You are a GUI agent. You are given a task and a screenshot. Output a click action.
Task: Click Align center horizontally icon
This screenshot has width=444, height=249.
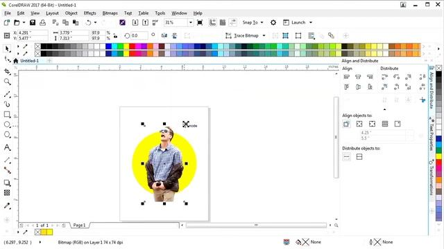coord(358,77)
